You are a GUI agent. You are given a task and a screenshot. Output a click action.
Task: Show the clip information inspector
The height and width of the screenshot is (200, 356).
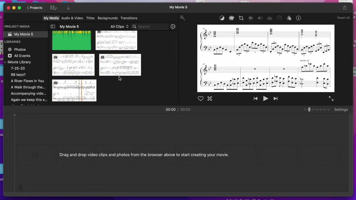coord(298,18)
